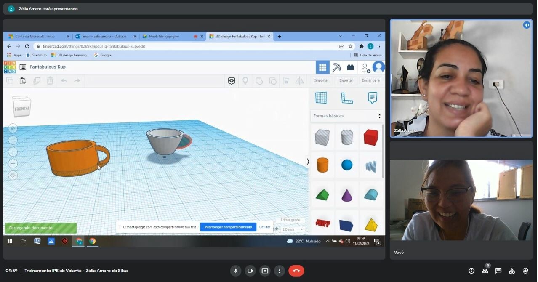This screenshot has width=538, height=282.
Task: Click the Importar button
Action: 322,80
